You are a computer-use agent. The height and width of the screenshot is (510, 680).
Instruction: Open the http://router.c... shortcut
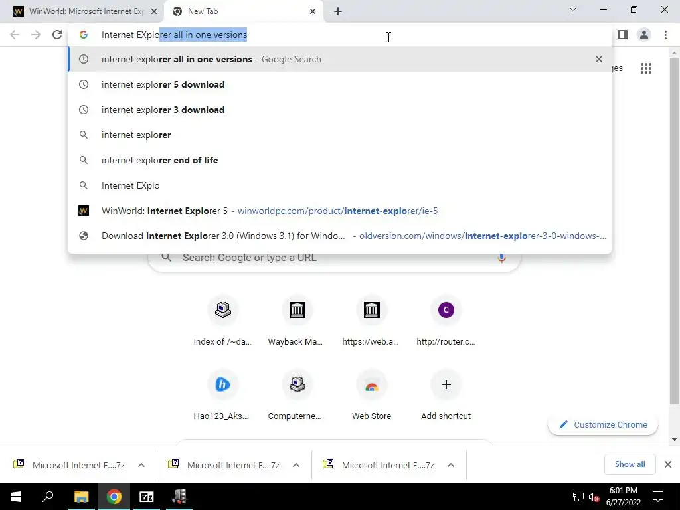click(x=446, y=321)
